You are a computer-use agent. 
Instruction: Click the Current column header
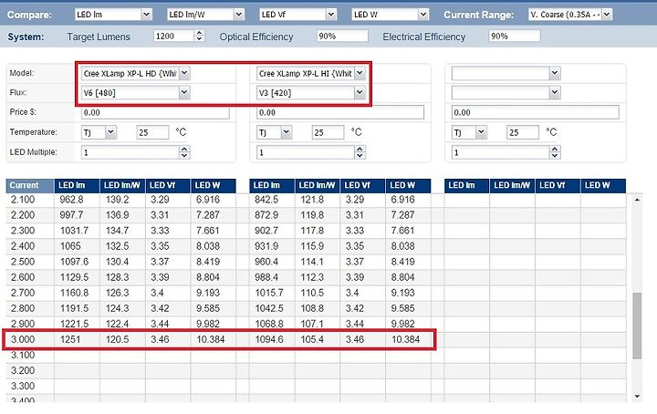[x=30, y=185]
